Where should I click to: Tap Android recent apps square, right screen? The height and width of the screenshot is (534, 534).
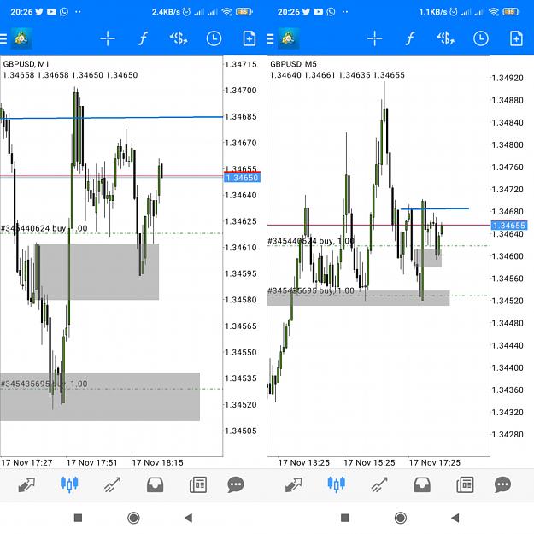[x=345, y=518]
